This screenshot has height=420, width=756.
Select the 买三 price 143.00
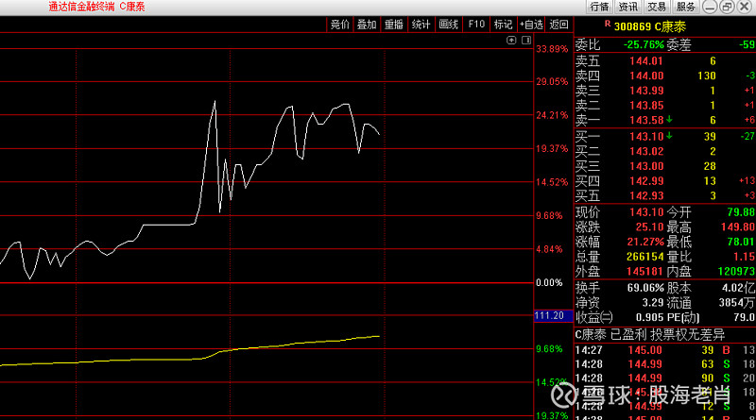tap(646, 167)
